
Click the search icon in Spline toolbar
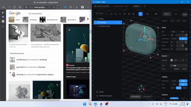(97, 13)
